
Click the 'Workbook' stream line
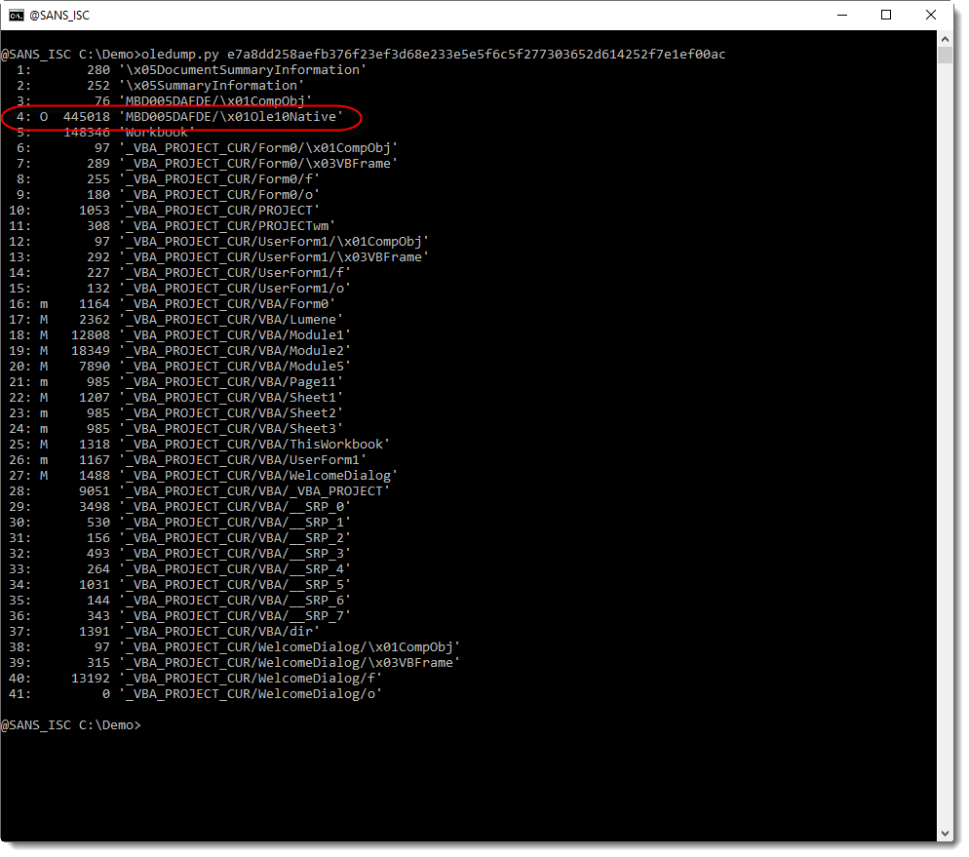click(102, 133)
